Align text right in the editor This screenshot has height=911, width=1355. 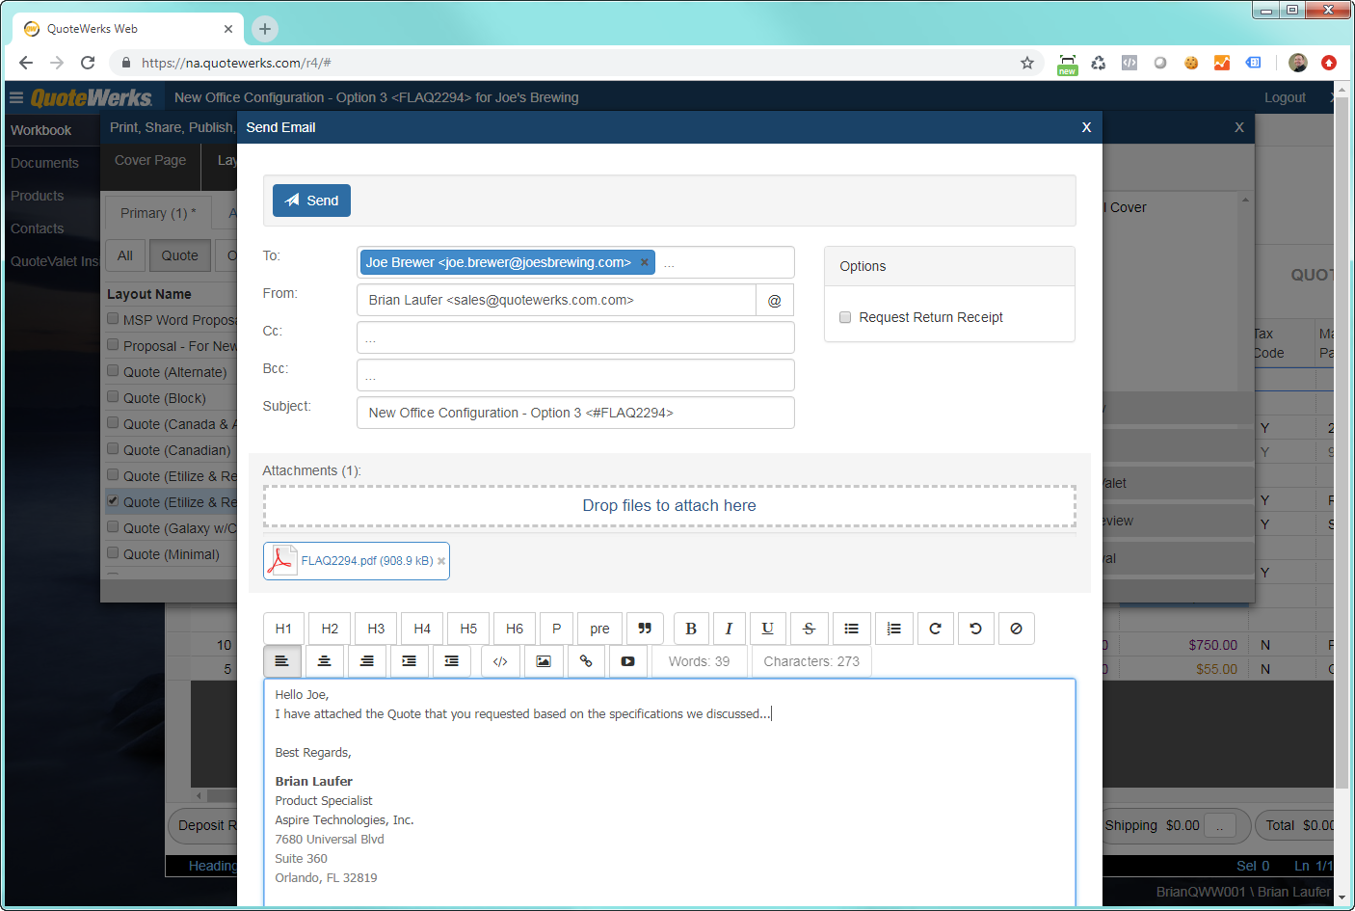[x=366, y=661]
